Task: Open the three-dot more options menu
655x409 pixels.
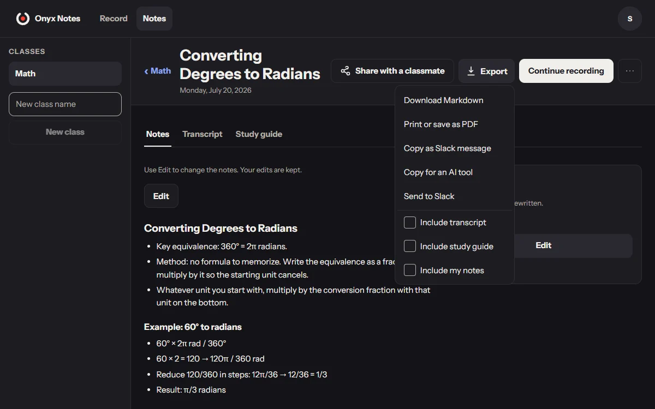Action: click(630, 71)
